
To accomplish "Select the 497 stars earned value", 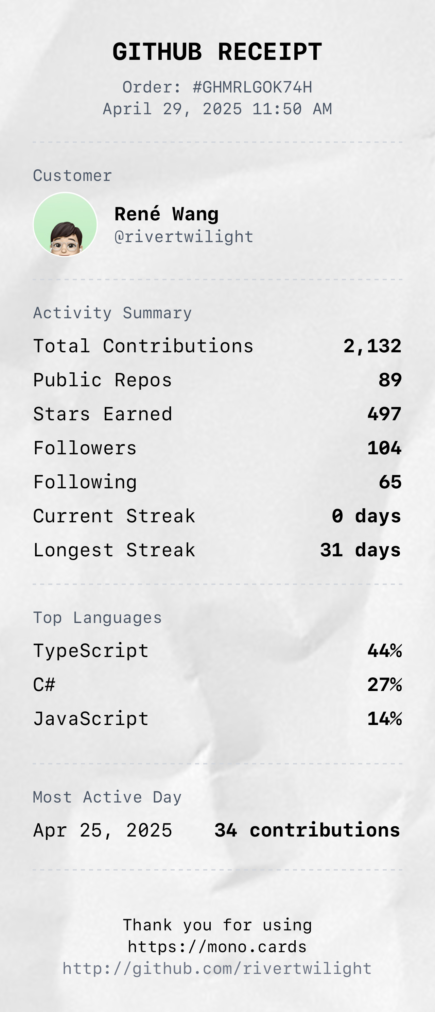I will (x=384, y=414).
